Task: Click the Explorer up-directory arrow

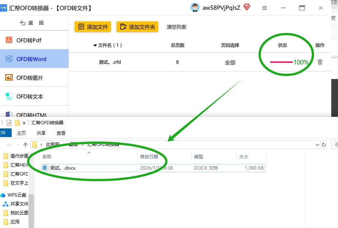Action: click(x=25, y=145)
